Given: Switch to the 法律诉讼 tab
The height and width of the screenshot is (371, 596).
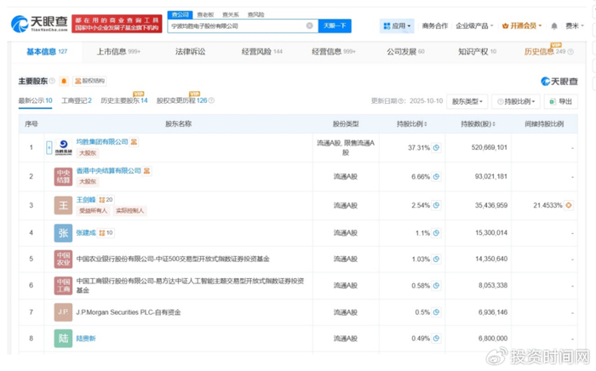Looking at the screenshot, I should [x=190, y=52].
